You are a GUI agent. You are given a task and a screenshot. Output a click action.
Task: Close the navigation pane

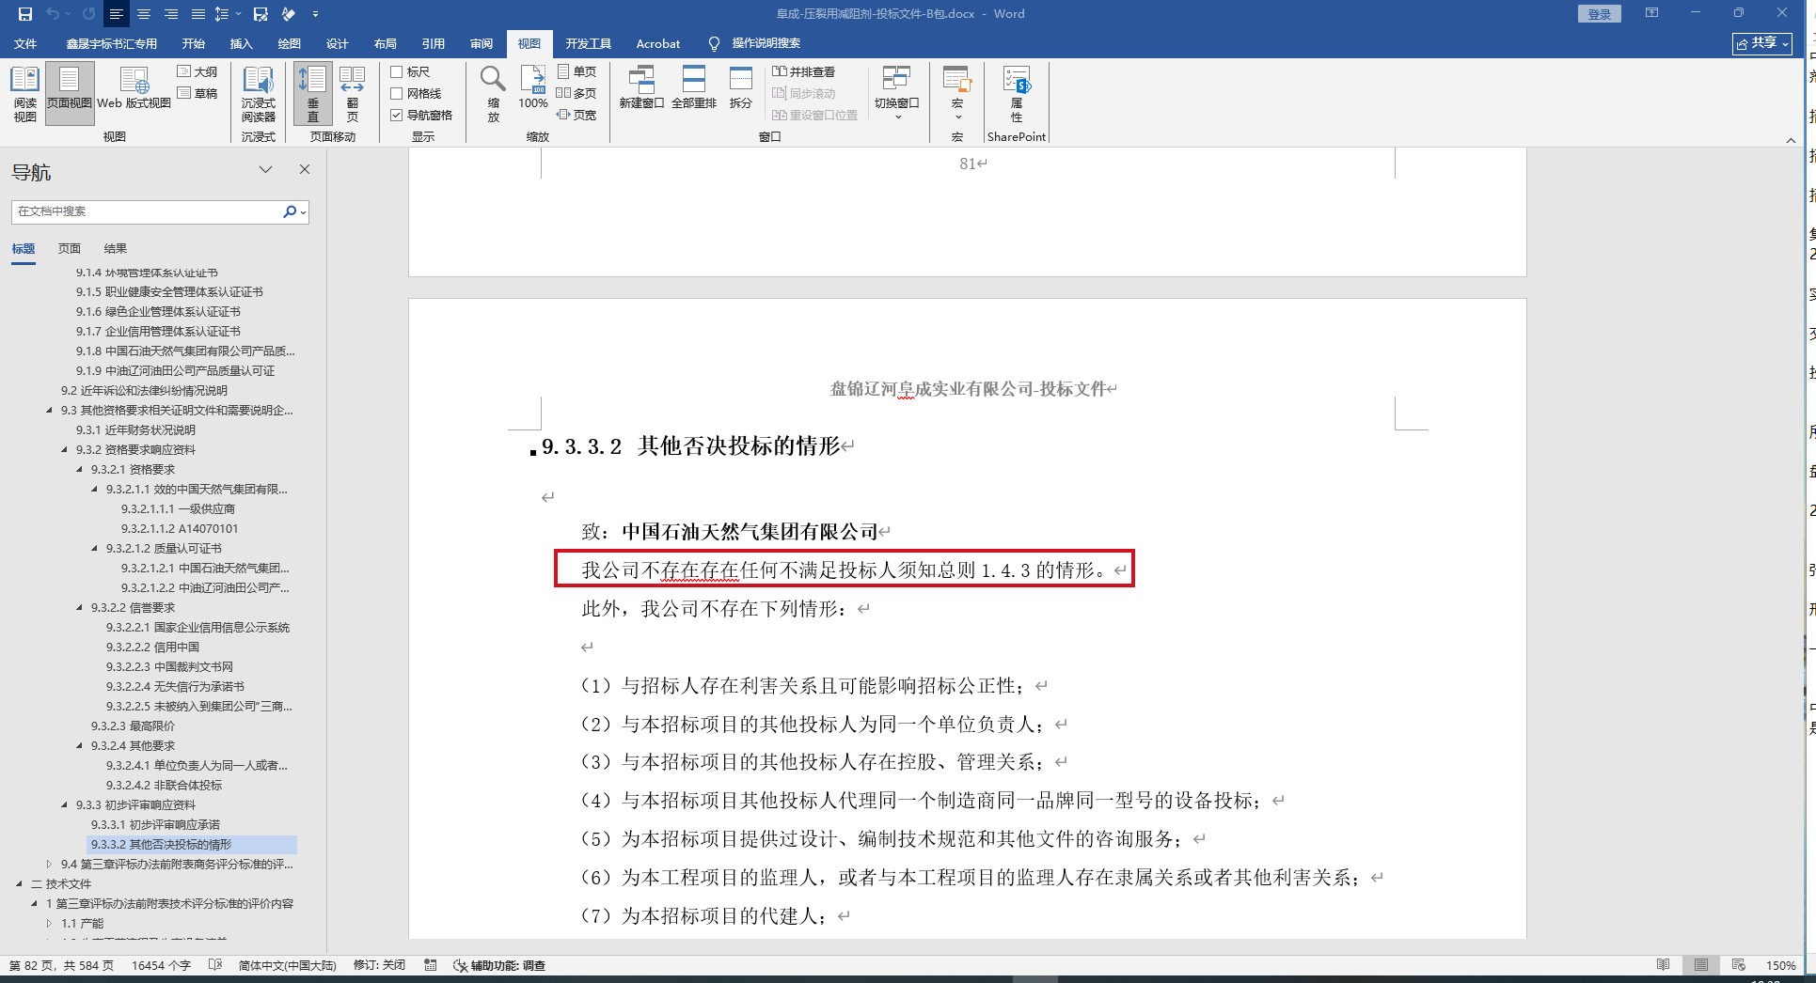(305, 169)
